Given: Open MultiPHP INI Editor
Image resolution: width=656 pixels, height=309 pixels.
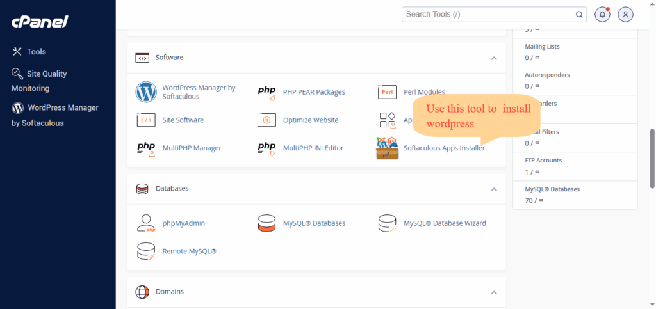Looking at the screenshot, I should pos(313,148).
